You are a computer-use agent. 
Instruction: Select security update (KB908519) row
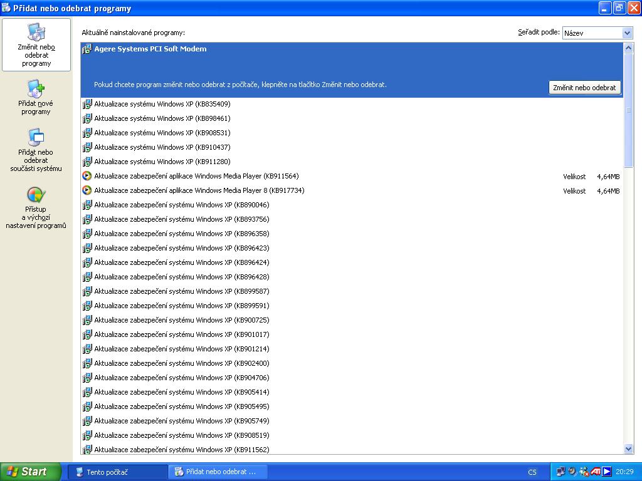tap(352, 435)
